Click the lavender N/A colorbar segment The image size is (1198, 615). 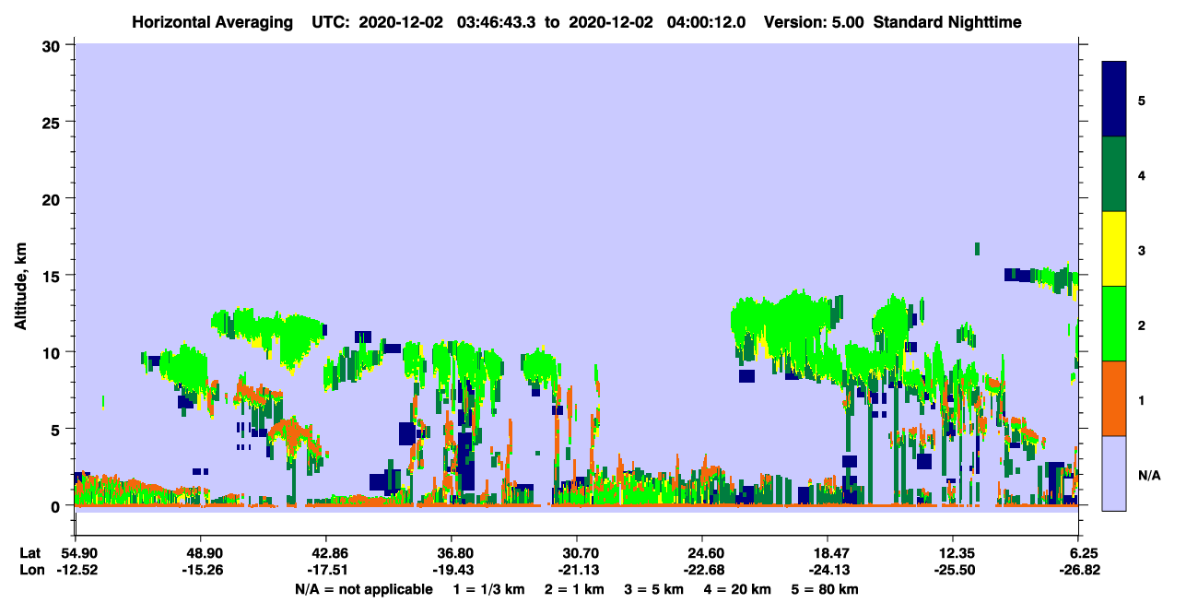1114,472
